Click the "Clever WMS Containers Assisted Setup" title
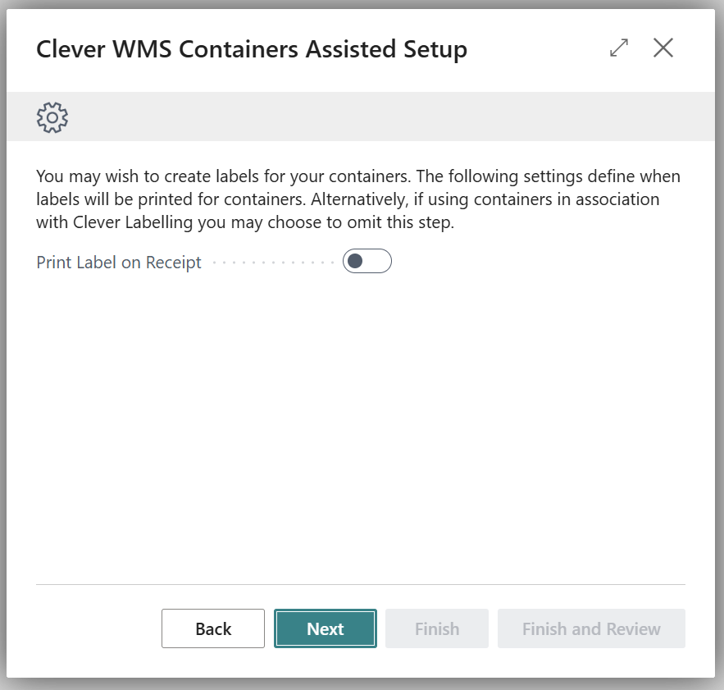Image resolution: width=724 pixels, height=690 pixels. [252, 49]
